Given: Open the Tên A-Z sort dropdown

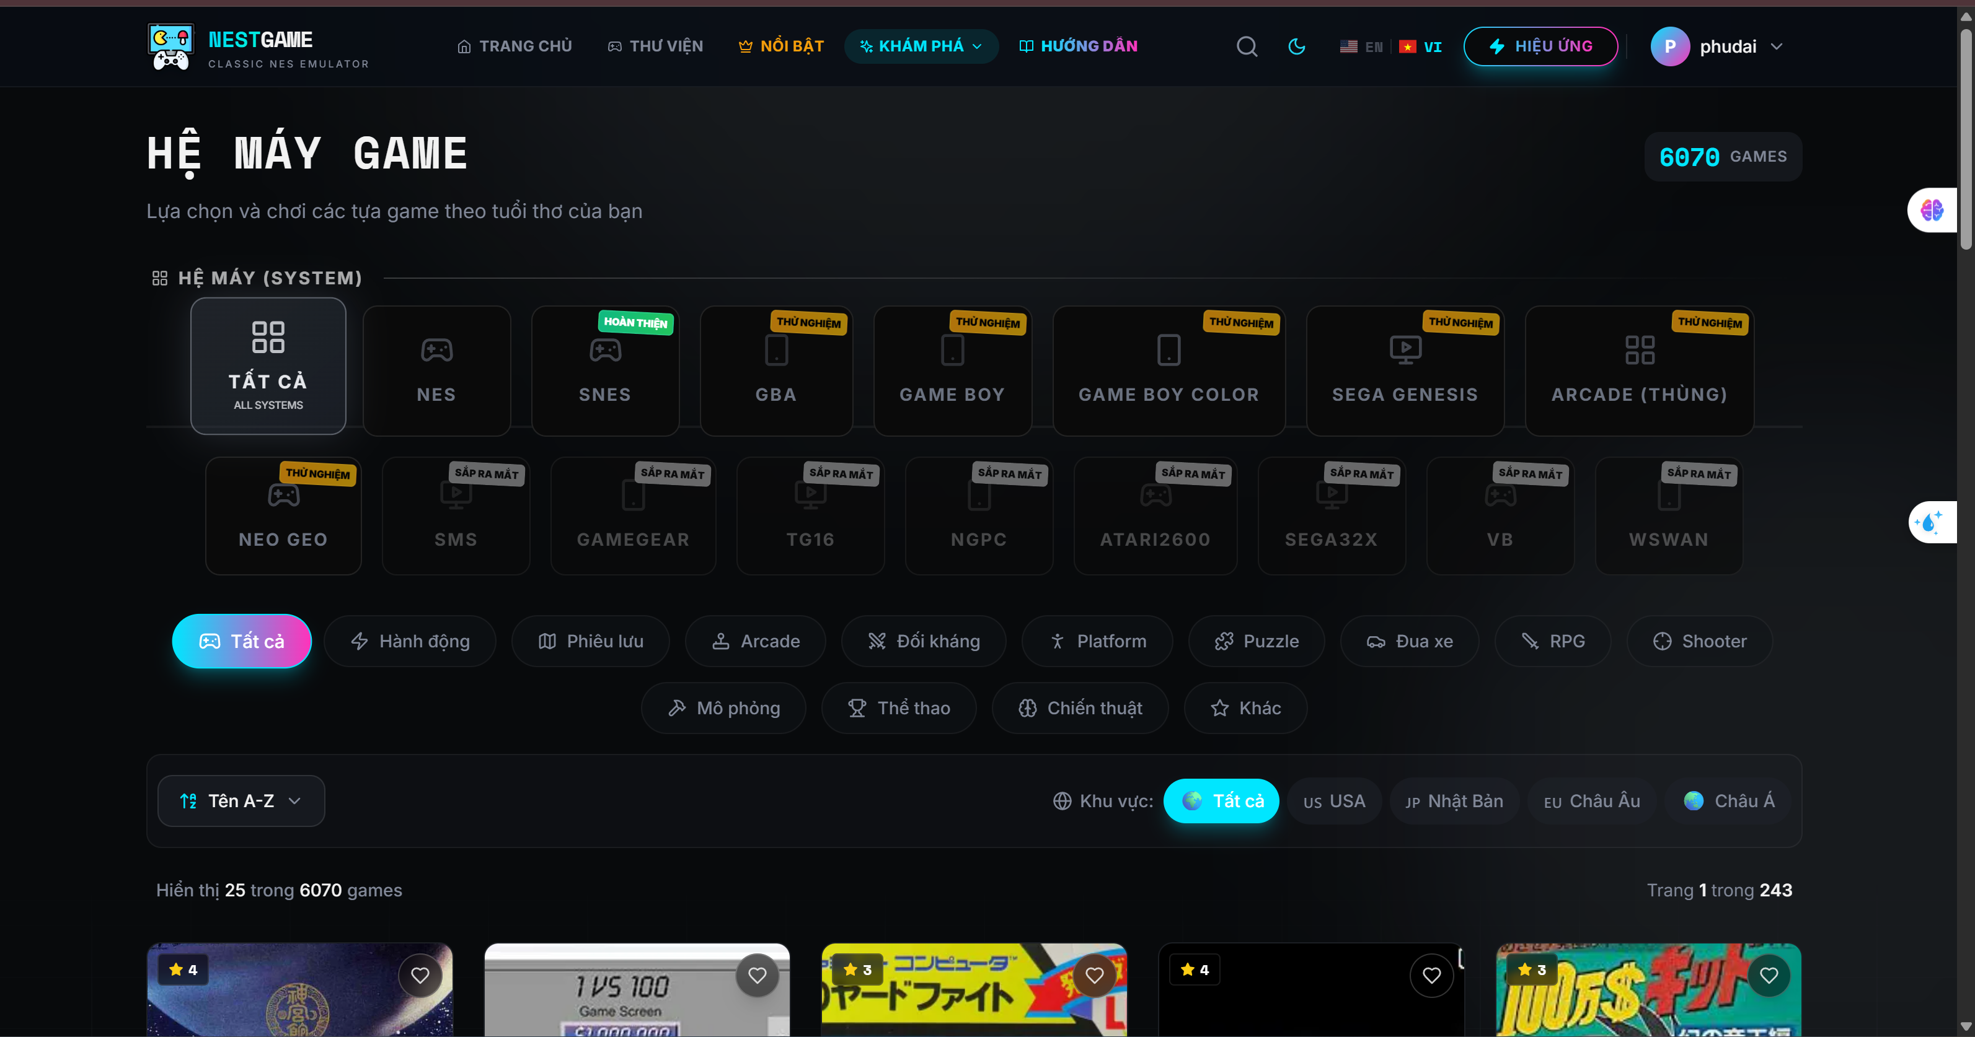Looking at the screenshot, I should [241, 801].
